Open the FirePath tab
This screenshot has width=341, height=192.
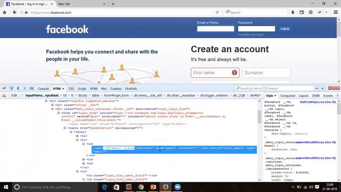click(x=131, y=89)
